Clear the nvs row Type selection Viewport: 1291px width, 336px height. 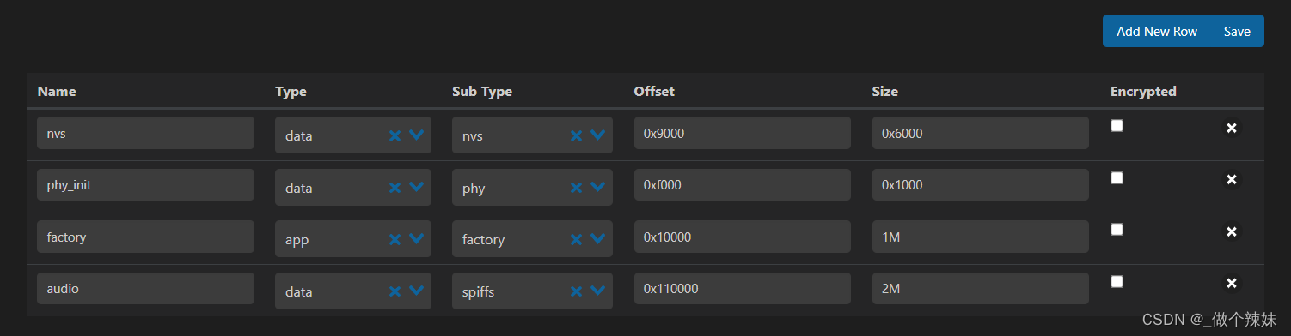(395, 135)
